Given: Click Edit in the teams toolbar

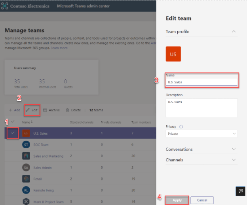Looking at the screenshot, I should click(x=32, y=110).
